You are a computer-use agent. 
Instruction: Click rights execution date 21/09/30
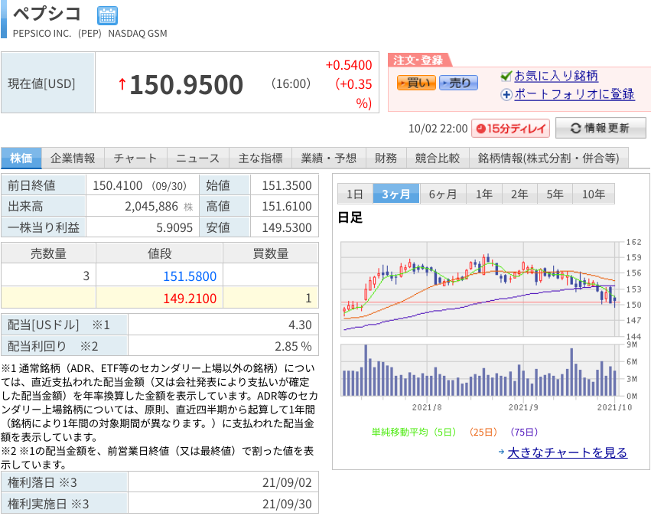coord(286,504)
